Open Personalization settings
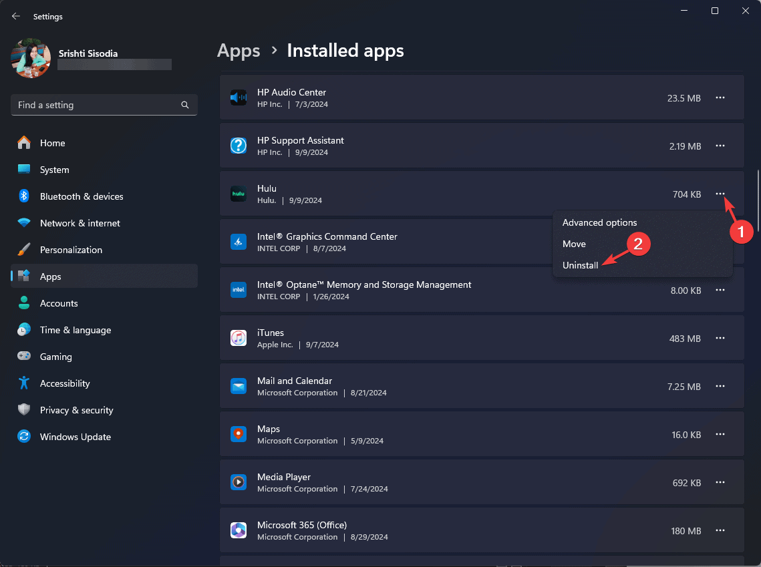Viewport: 761px width, 567px height. [x=104, y=249]
